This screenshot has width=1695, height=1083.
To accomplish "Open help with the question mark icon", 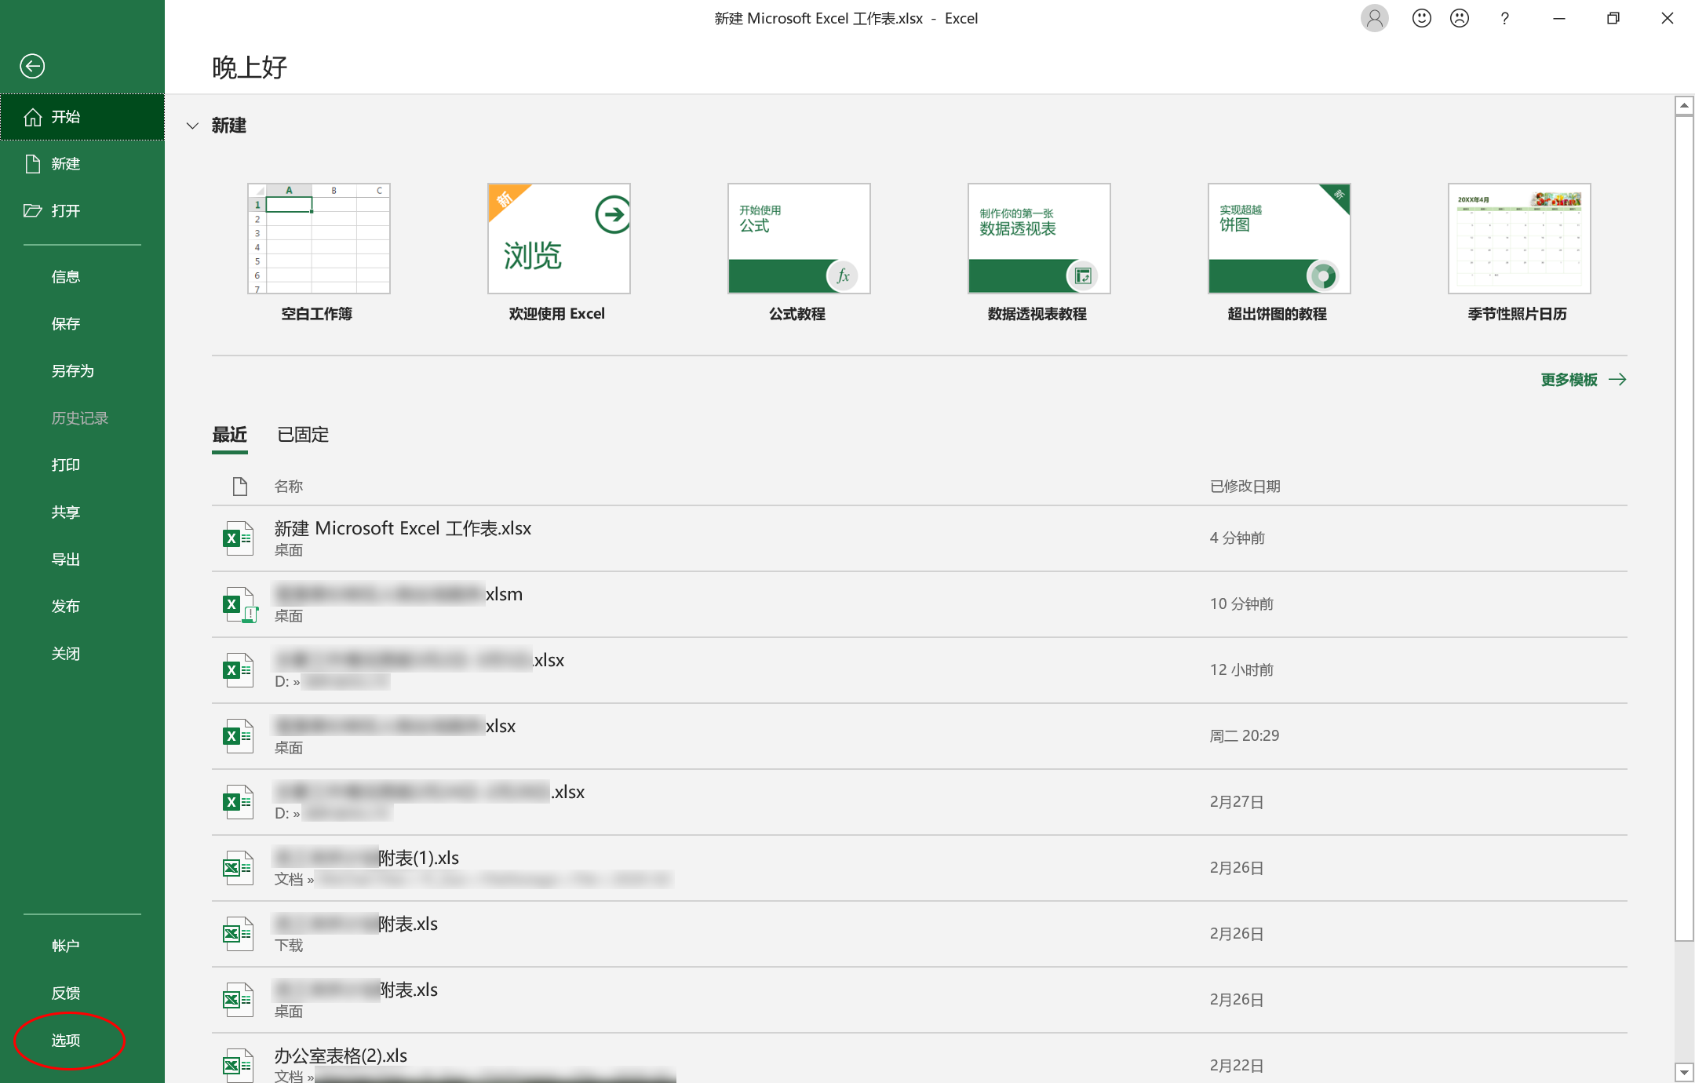I will [x=1504, y=18].
